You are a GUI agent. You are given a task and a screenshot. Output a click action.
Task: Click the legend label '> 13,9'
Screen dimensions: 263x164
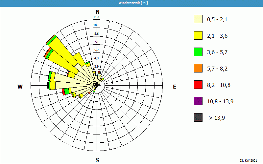pos(217,118)
